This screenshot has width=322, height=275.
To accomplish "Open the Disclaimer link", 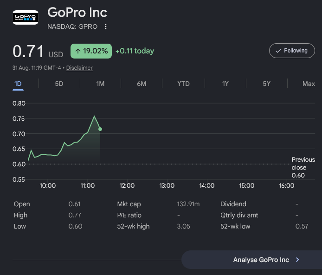I will [x=79, y=68].
